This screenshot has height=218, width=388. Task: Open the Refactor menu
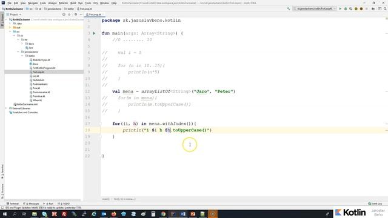[x=63, y=3]
